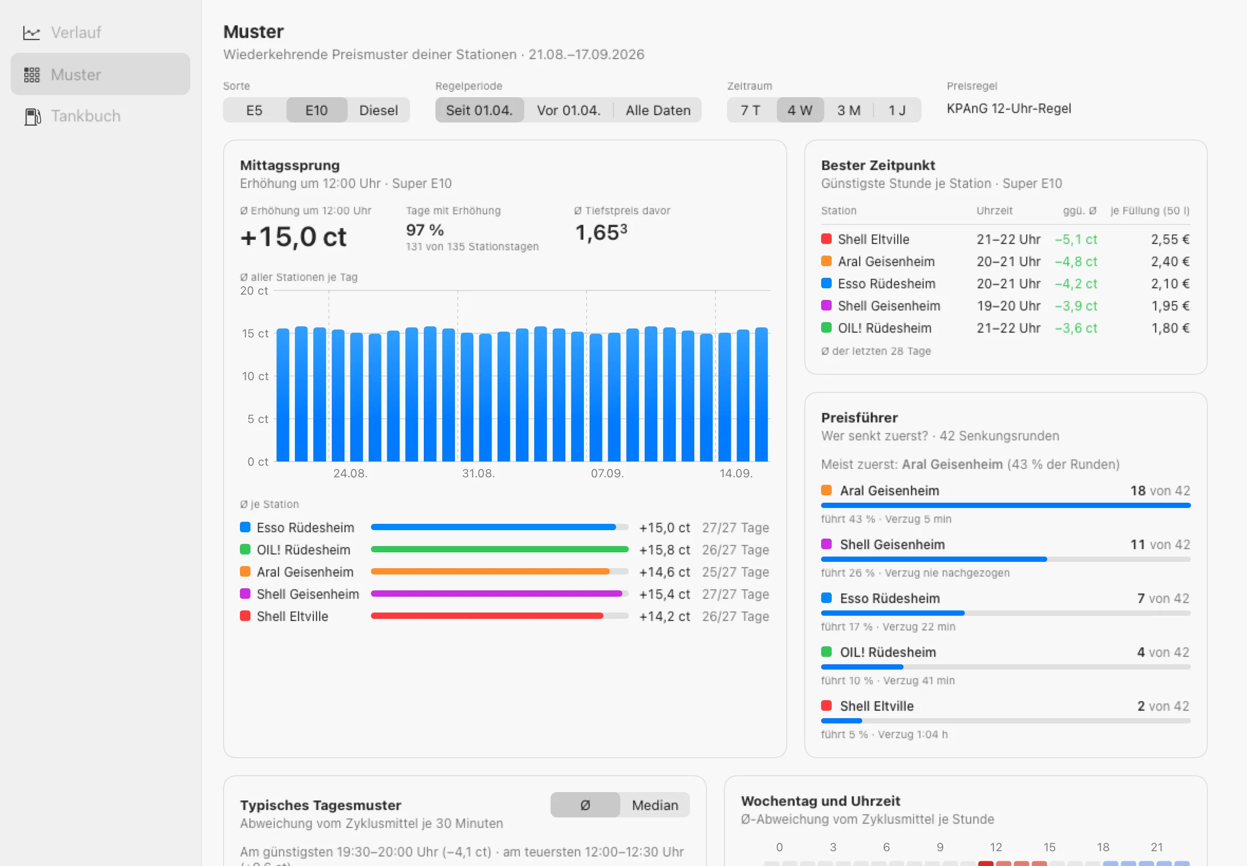Click '97 %' days with increase value
Viewport: 1247px width, 866px height.
[x=425, y=230]
